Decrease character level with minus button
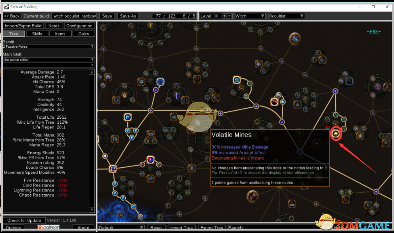 (x=229, y=16)
